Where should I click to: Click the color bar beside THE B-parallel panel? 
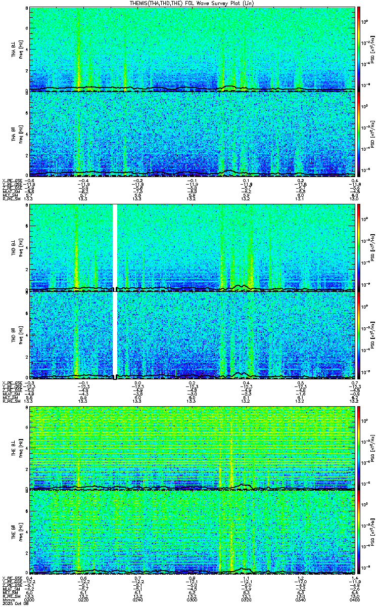click(359, 533)
